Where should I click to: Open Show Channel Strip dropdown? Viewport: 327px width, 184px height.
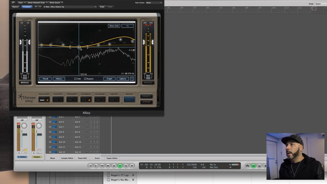37,2
